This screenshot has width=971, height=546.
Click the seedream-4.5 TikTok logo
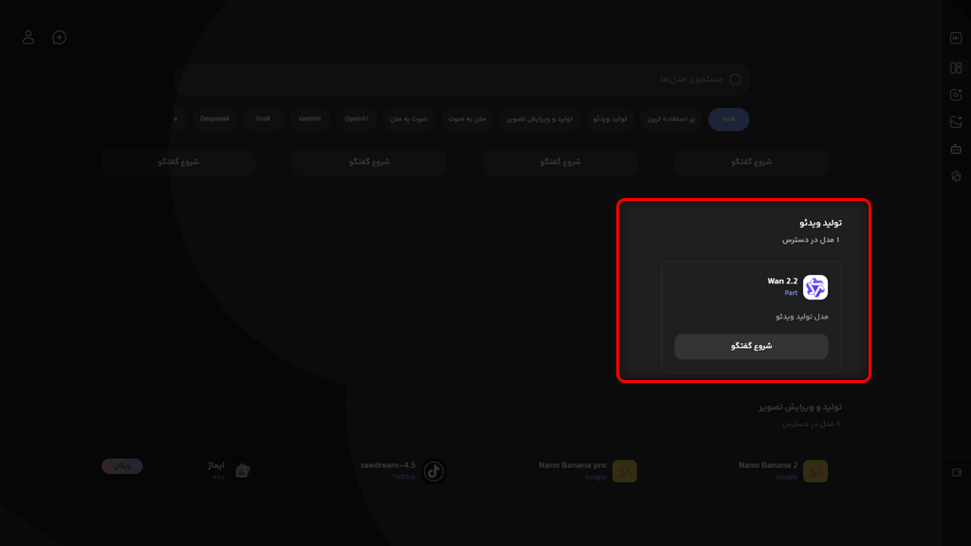click(433, 471)
